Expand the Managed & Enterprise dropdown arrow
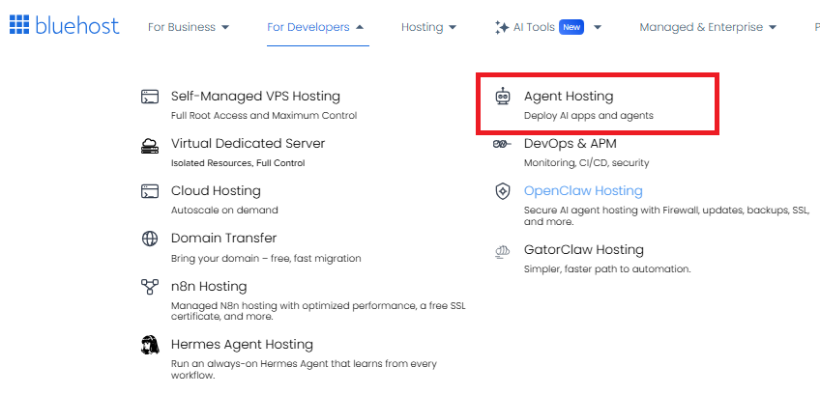Image resolution: width=820 pixels, height=395 pixels. click(x=773, y=27)
